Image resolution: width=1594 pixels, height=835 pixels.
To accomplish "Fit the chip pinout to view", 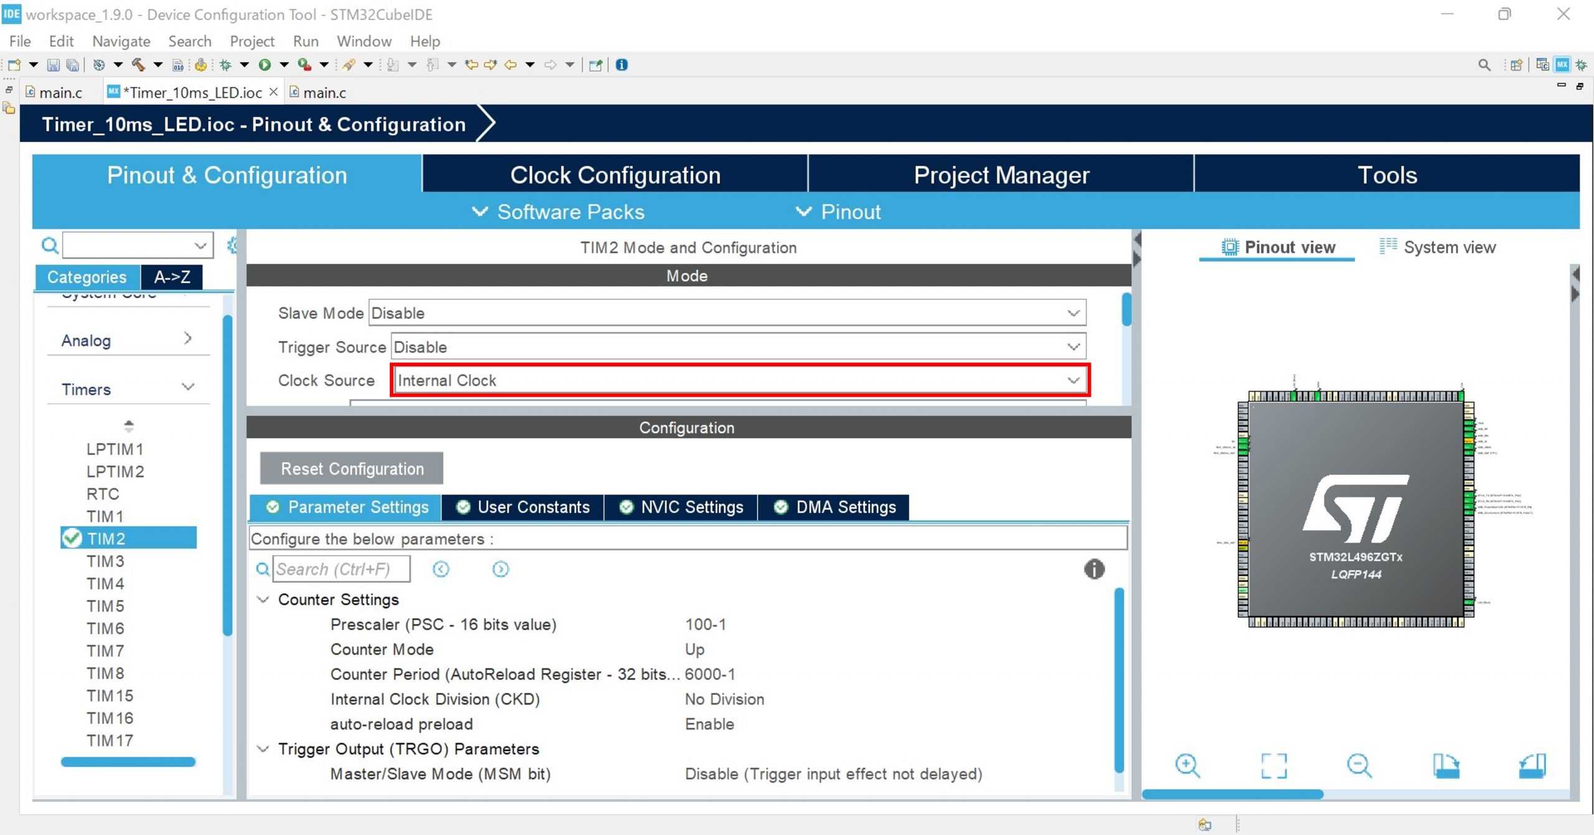I will coord(1273,765).
